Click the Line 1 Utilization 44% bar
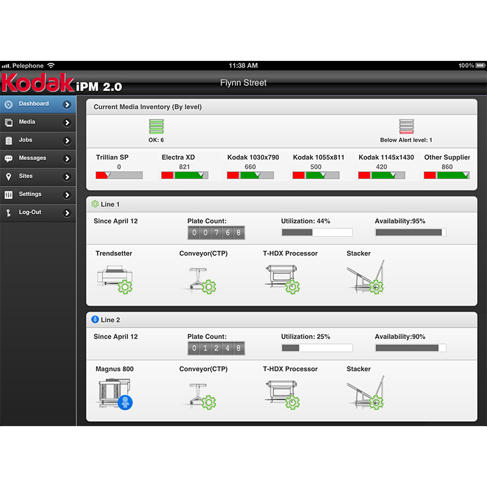The image size is (487, 487). click(x=317, y=232)
